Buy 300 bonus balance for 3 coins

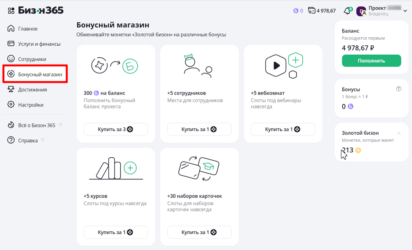pyautogui.click(x=116, y=129)
